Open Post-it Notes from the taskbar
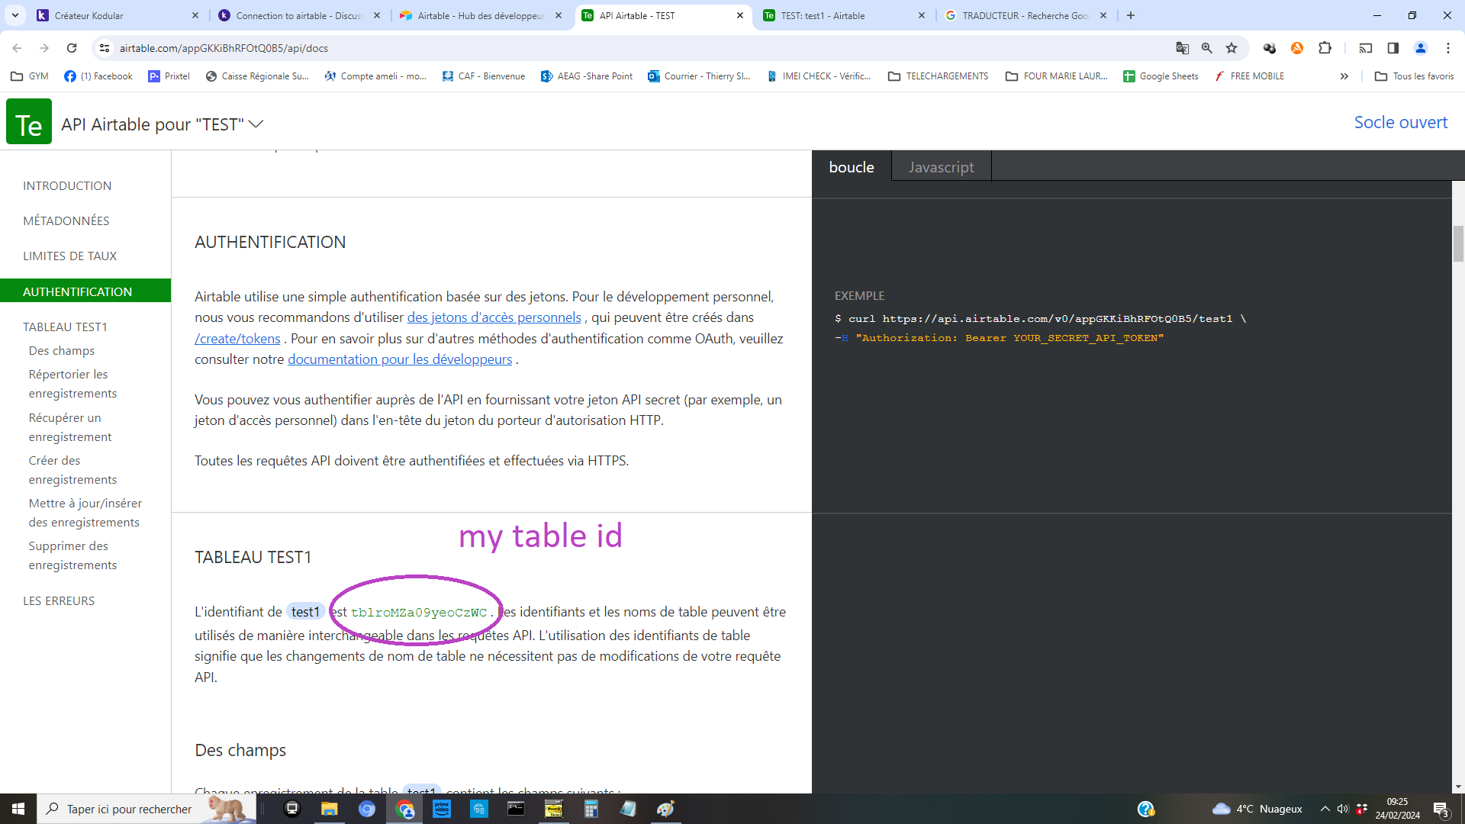This screenshot has width=1465, height=824. pos(553,809)
